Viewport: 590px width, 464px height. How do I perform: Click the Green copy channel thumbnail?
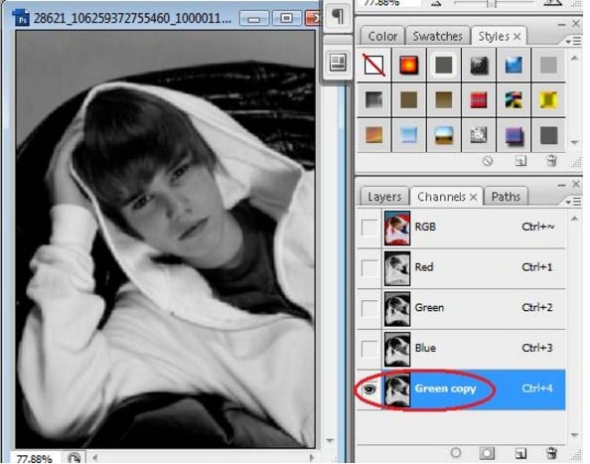click(x=397, y=389)
